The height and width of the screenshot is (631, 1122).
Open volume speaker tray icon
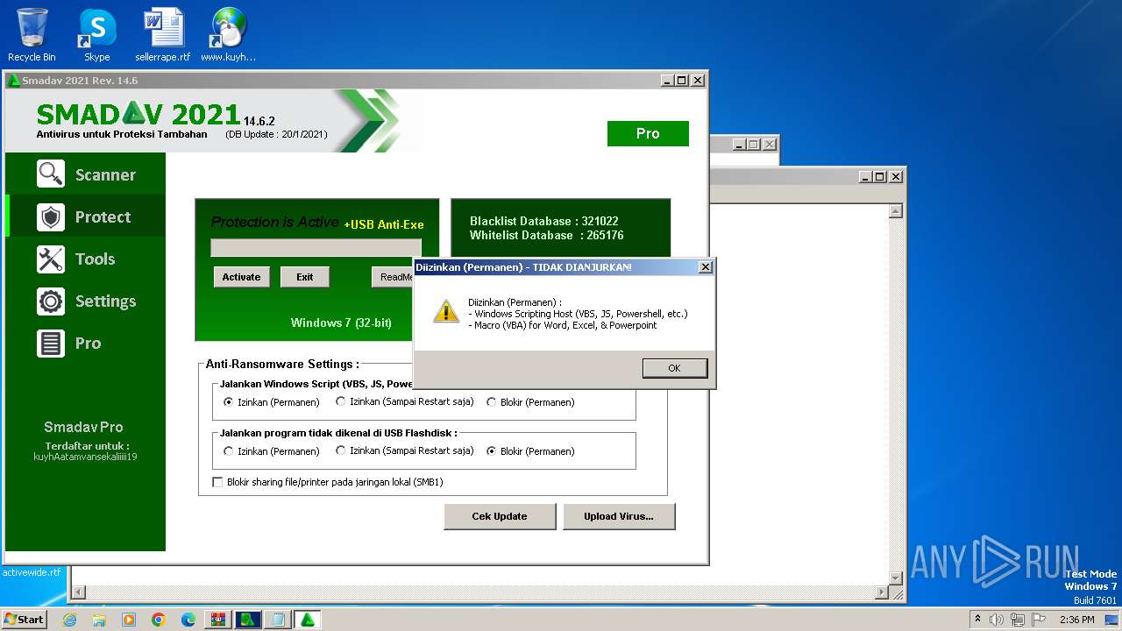coord(997,620)
